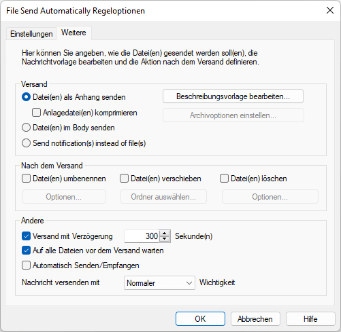341x332 pixels.
Task: Select the Weitere tab
Action: [74, 33]
